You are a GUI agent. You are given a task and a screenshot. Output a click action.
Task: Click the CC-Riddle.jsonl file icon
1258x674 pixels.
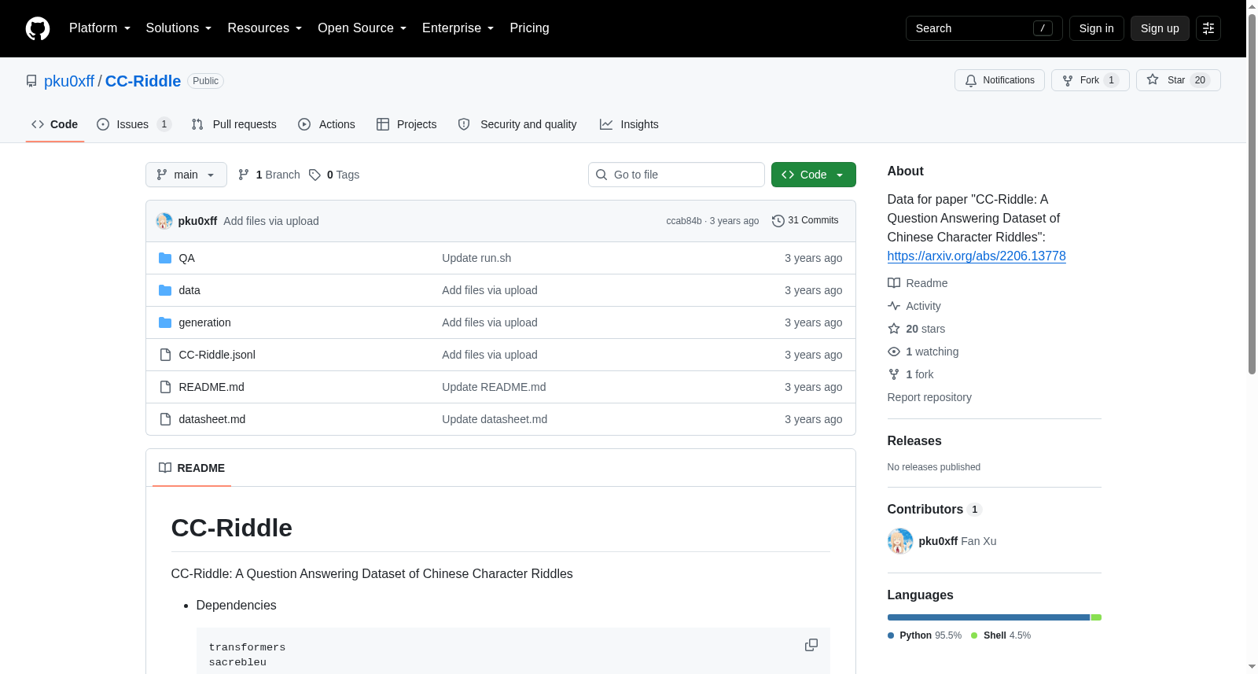[165, 355]
